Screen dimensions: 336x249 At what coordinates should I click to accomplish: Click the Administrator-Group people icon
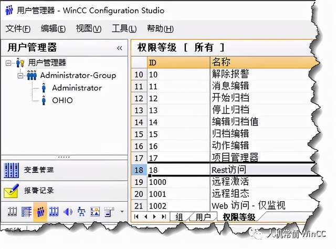[x=32, y=75]
